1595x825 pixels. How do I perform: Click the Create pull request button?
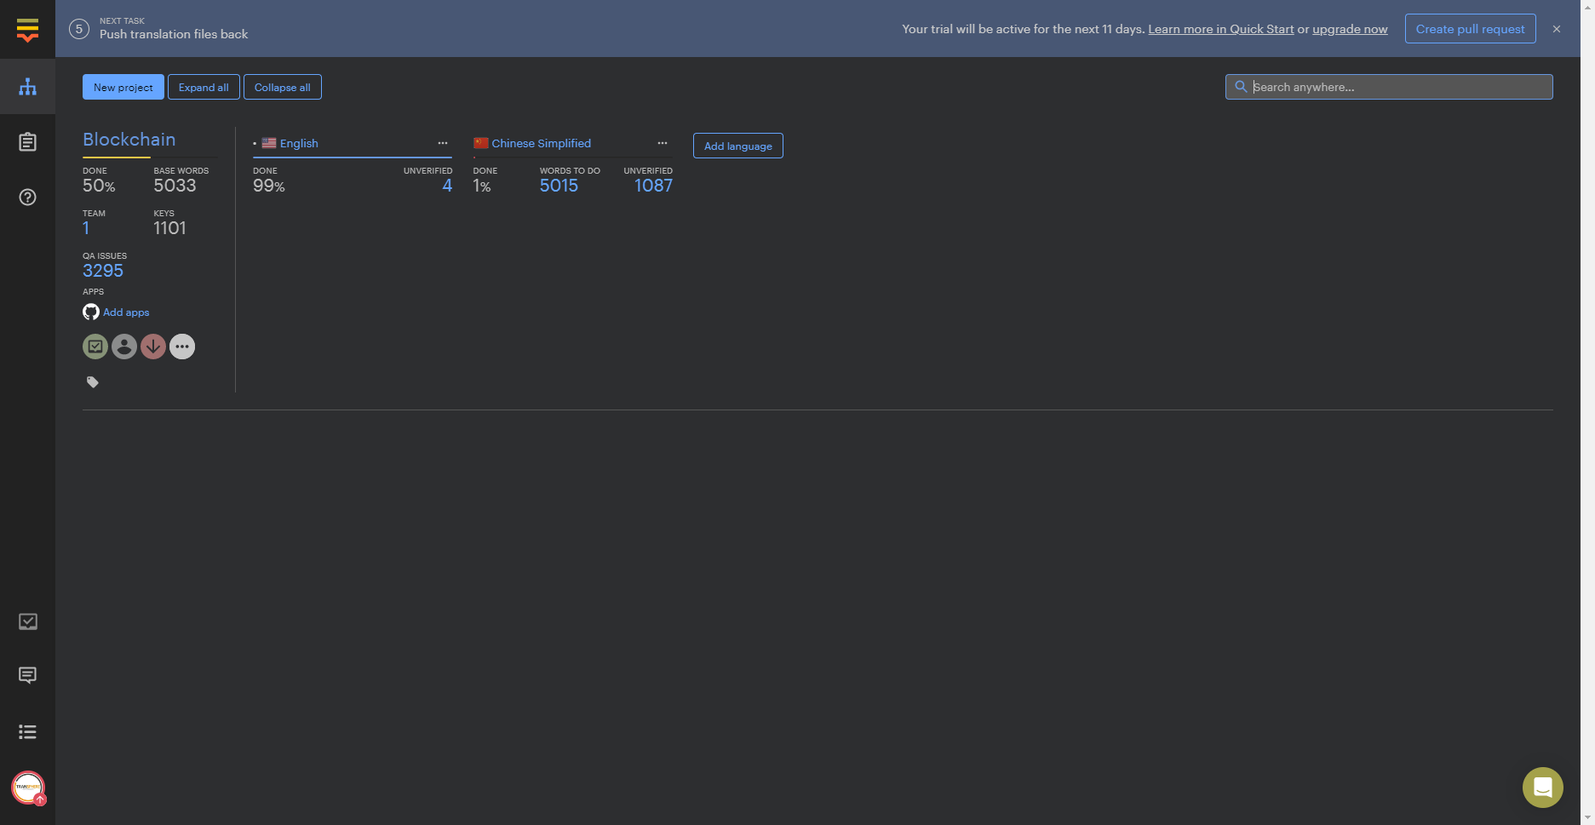tap(1470, 28)
